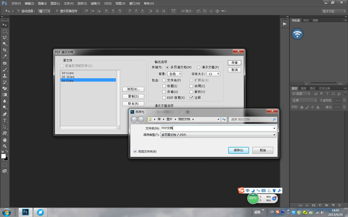Viewport: 348px width, 217px height.
Task: Open the font size 12 dropdown
Action: click(213, 74)
